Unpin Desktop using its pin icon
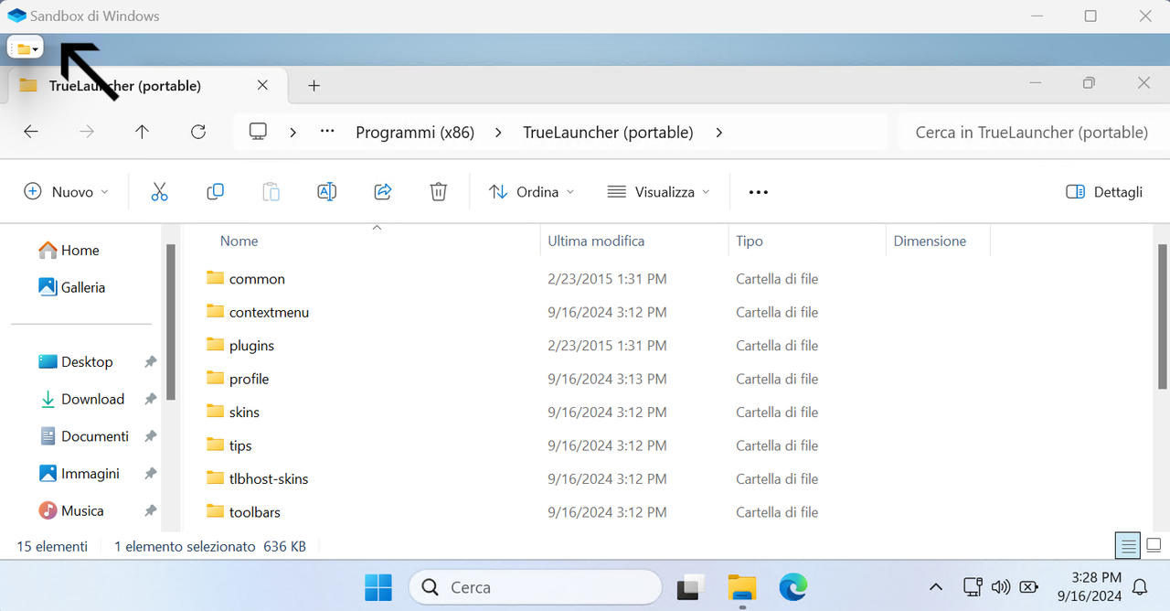This screenshot has height=611, width=1170. point(150,362)
